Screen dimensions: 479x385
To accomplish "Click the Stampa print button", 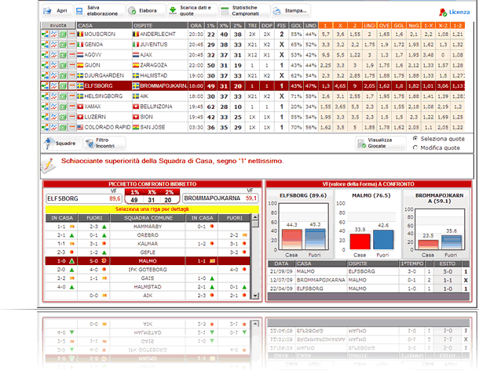I will (x=291, y=11).
